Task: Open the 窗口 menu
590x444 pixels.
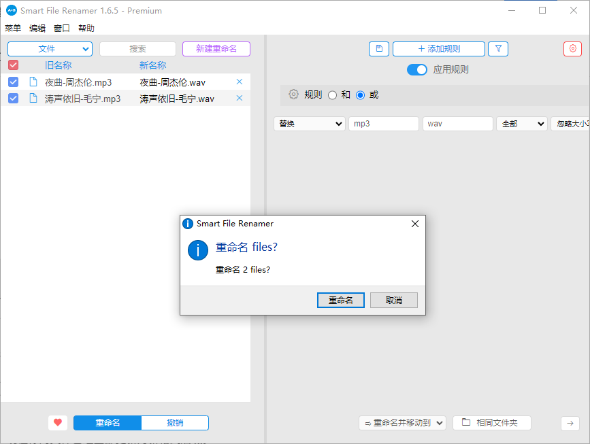Action: 62,28
